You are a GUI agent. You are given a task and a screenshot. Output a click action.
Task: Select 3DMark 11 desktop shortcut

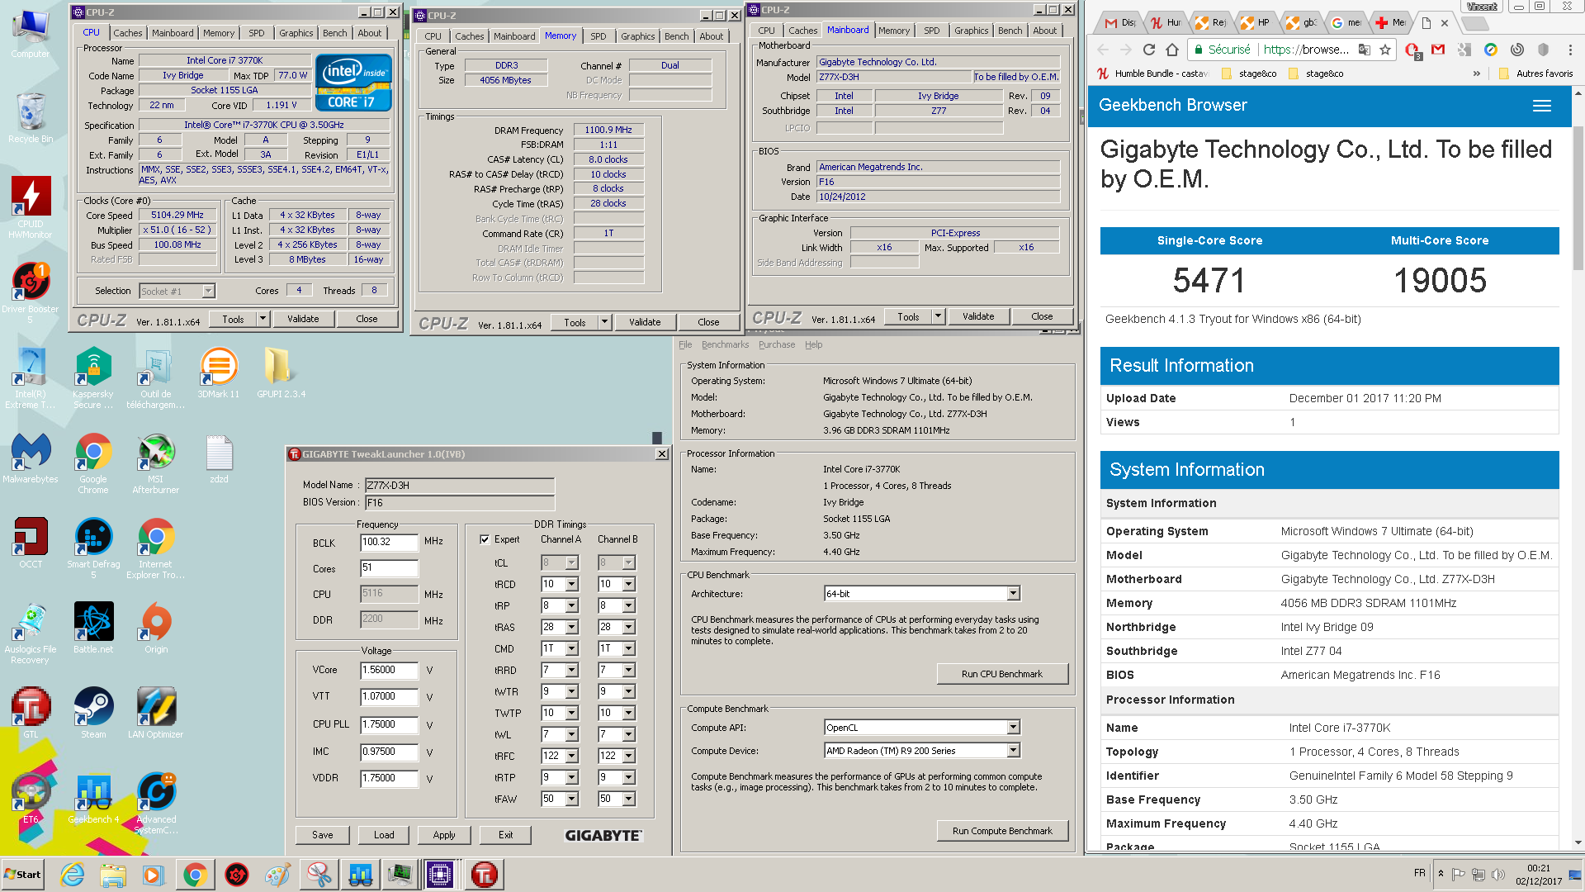(x=219, y=372)
